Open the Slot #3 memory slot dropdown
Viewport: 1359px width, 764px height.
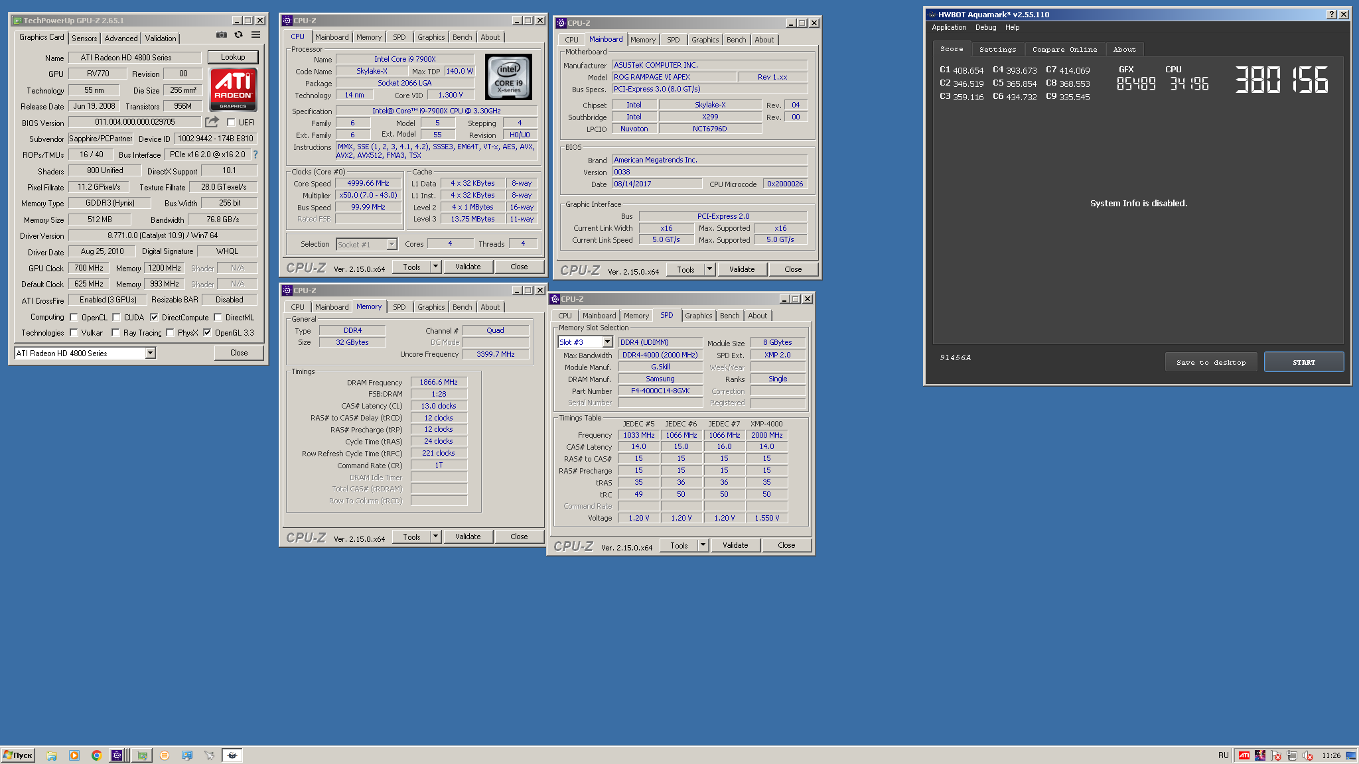coord(585,342)
